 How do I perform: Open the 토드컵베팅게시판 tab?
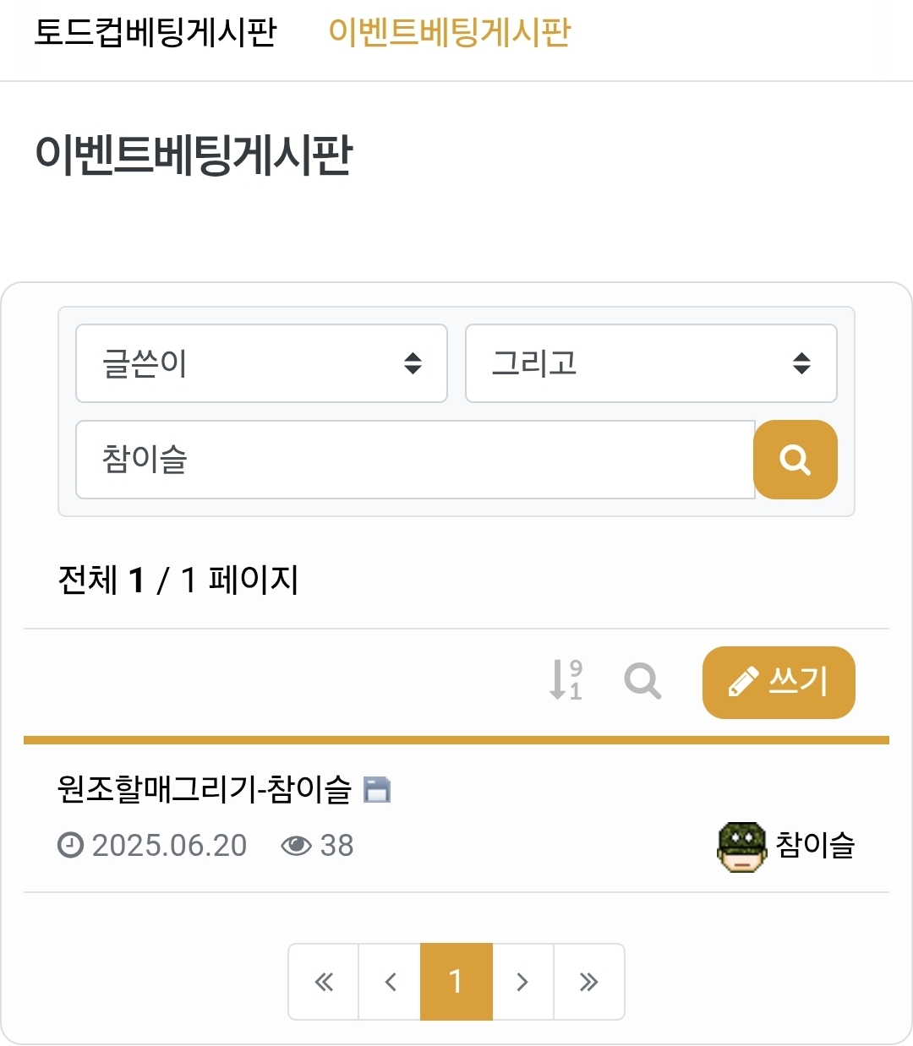tap(156, 33)
